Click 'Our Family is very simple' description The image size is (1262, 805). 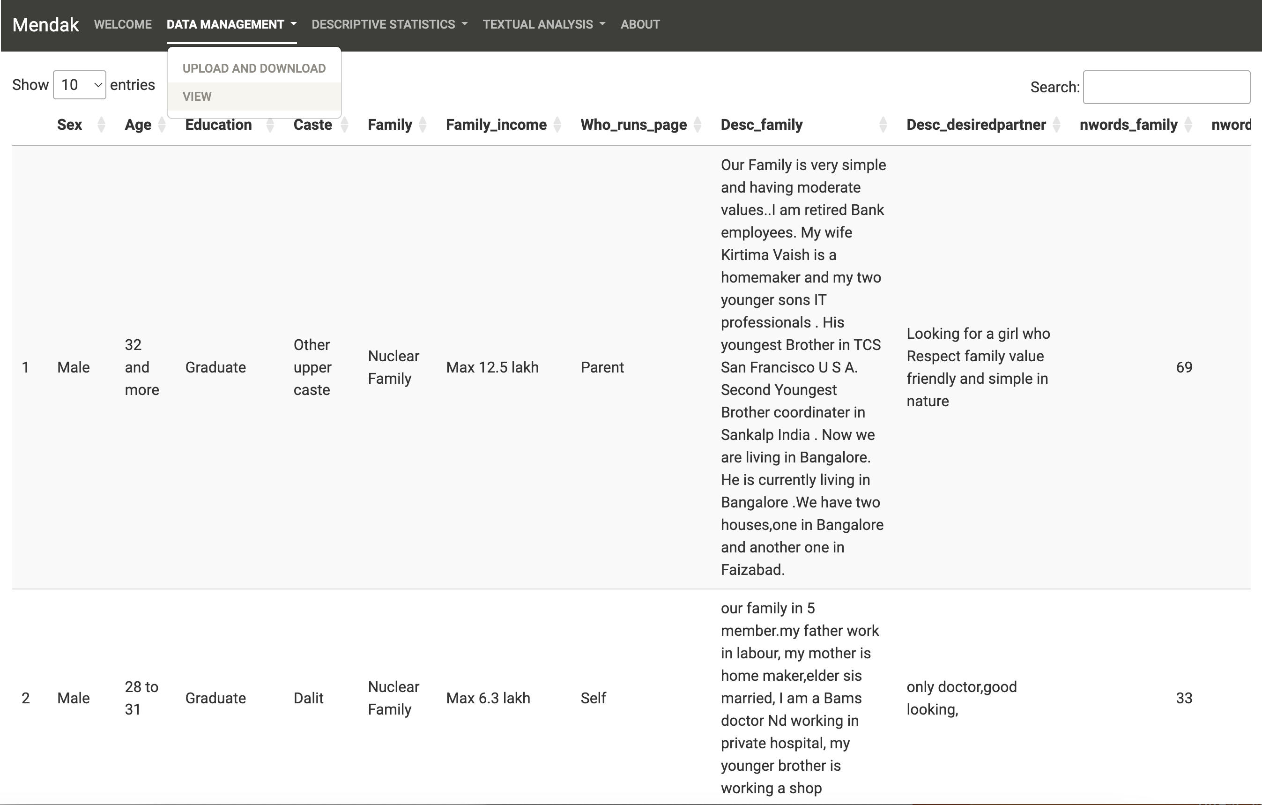(x=803, y=367)
